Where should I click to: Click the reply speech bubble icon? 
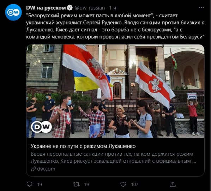[30, 184]
